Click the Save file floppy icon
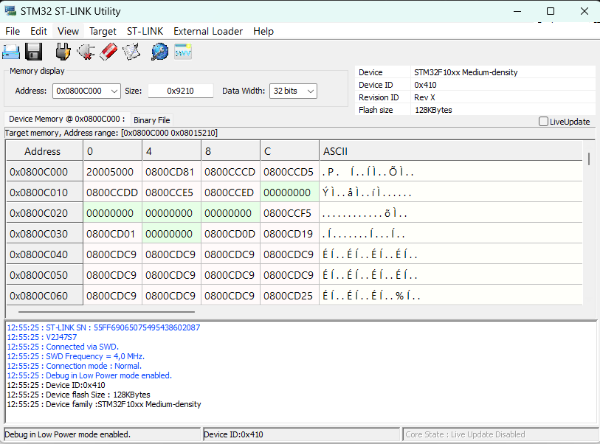 point(34,52)
